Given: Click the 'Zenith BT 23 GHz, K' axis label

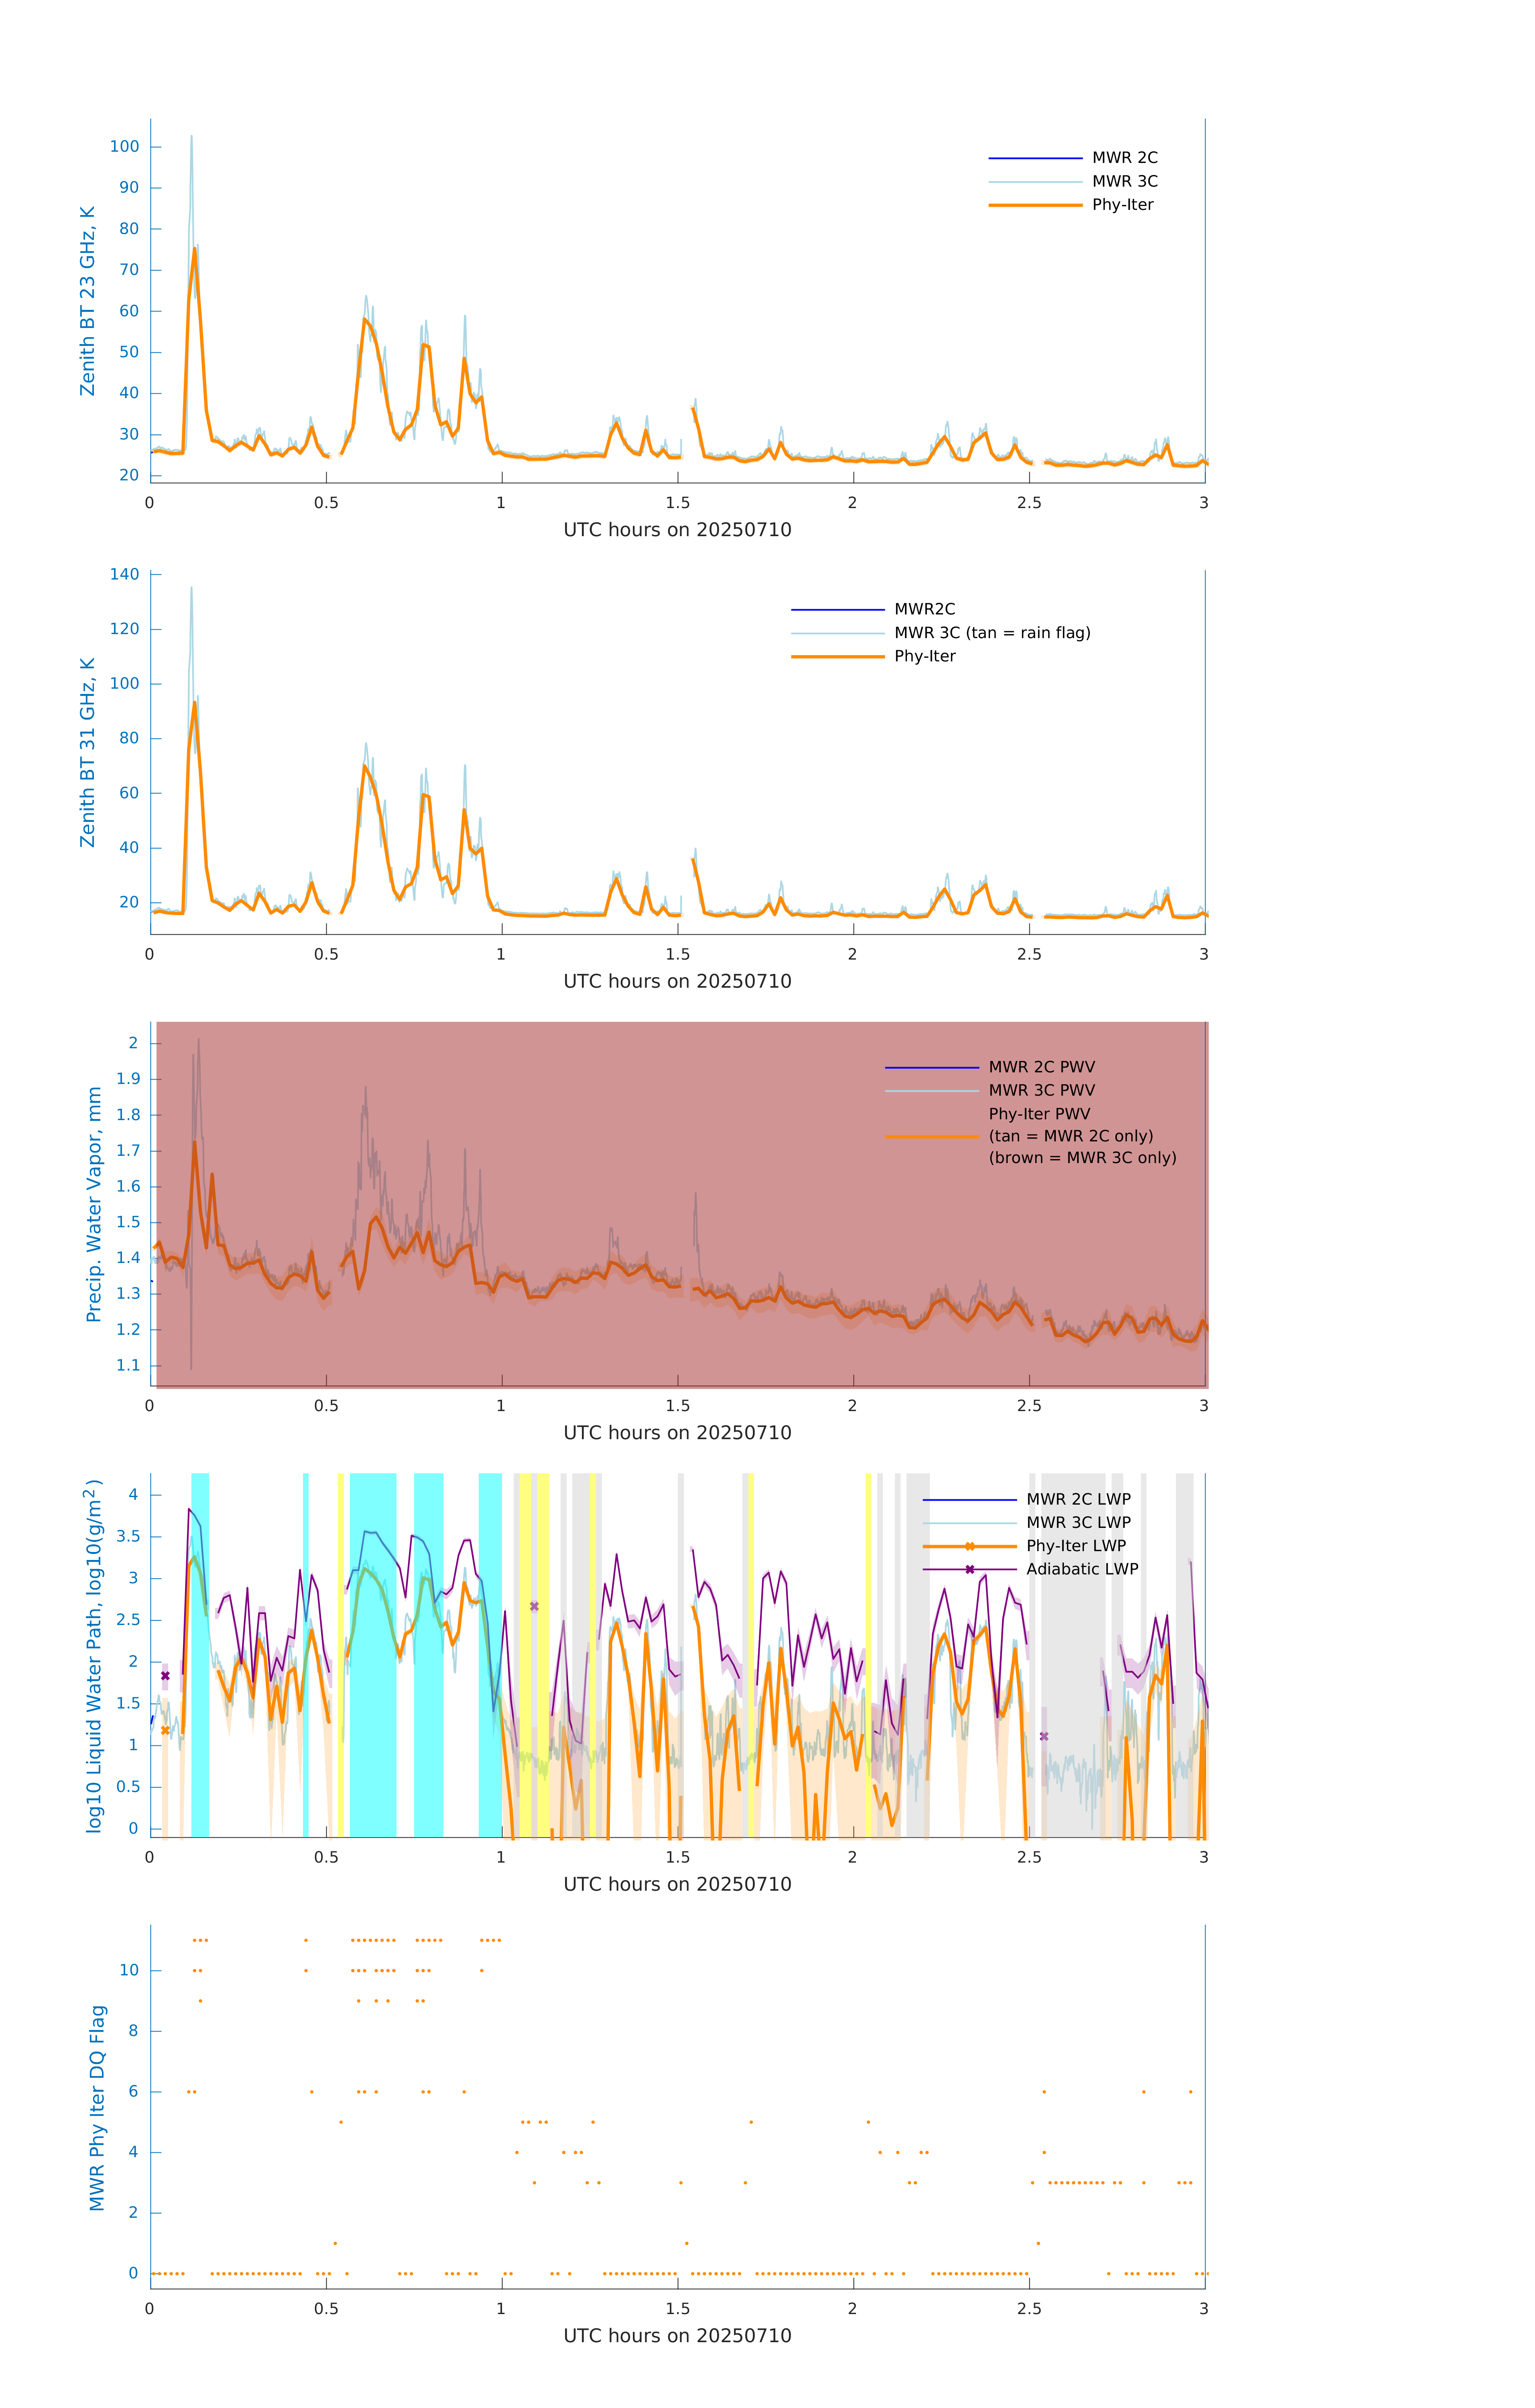Looking at the screenshot, I should click(88, 301).
